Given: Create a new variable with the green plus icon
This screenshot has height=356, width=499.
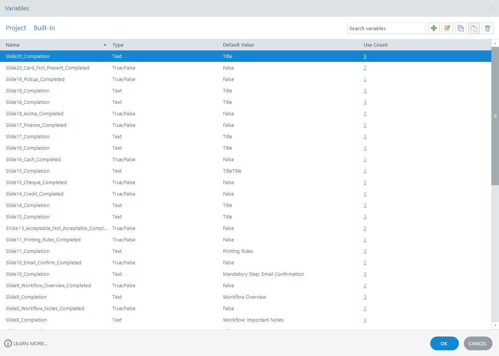Looking at the screenshot, I should point(434,28).
